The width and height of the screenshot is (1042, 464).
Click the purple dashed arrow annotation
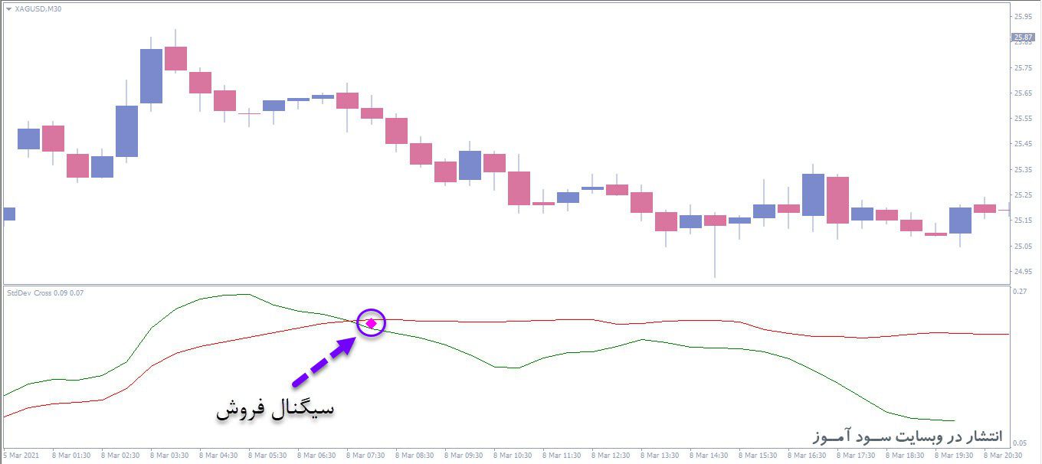tap(323, 361)
